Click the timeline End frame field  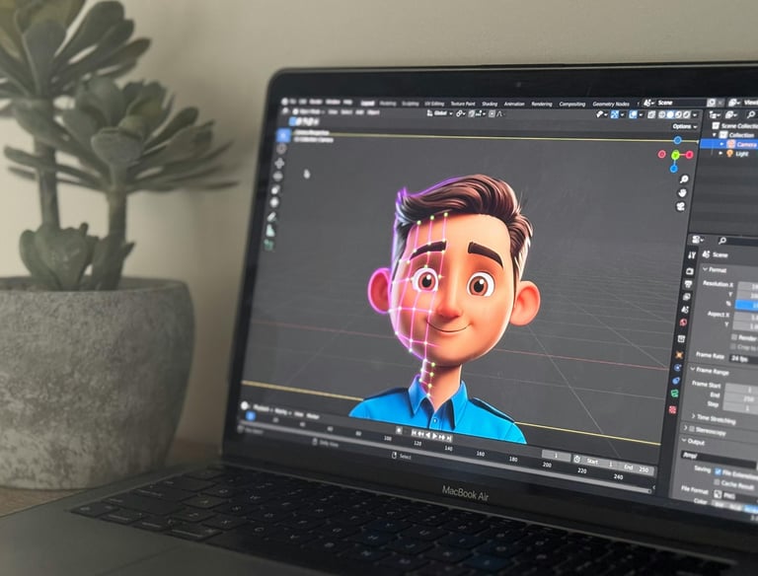(637, 468)
